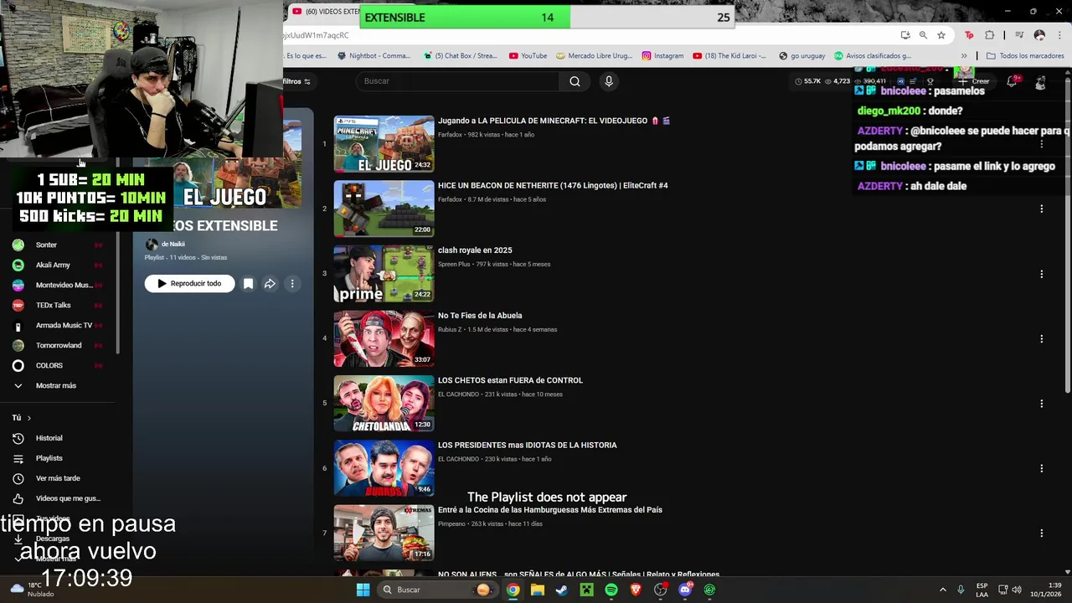The height and width of the screenshot is (603, 1072).
Task: Open options for LOS CHETOS estan FUERA
Action: click(1042, 404)
